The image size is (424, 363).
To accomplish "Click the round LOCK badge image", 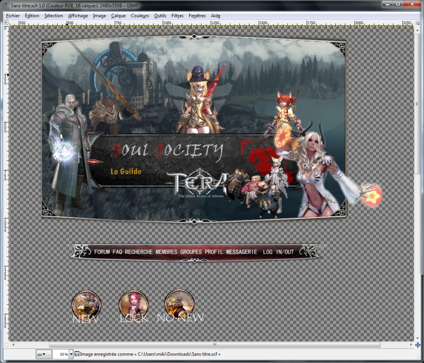I will pos(134,305).
